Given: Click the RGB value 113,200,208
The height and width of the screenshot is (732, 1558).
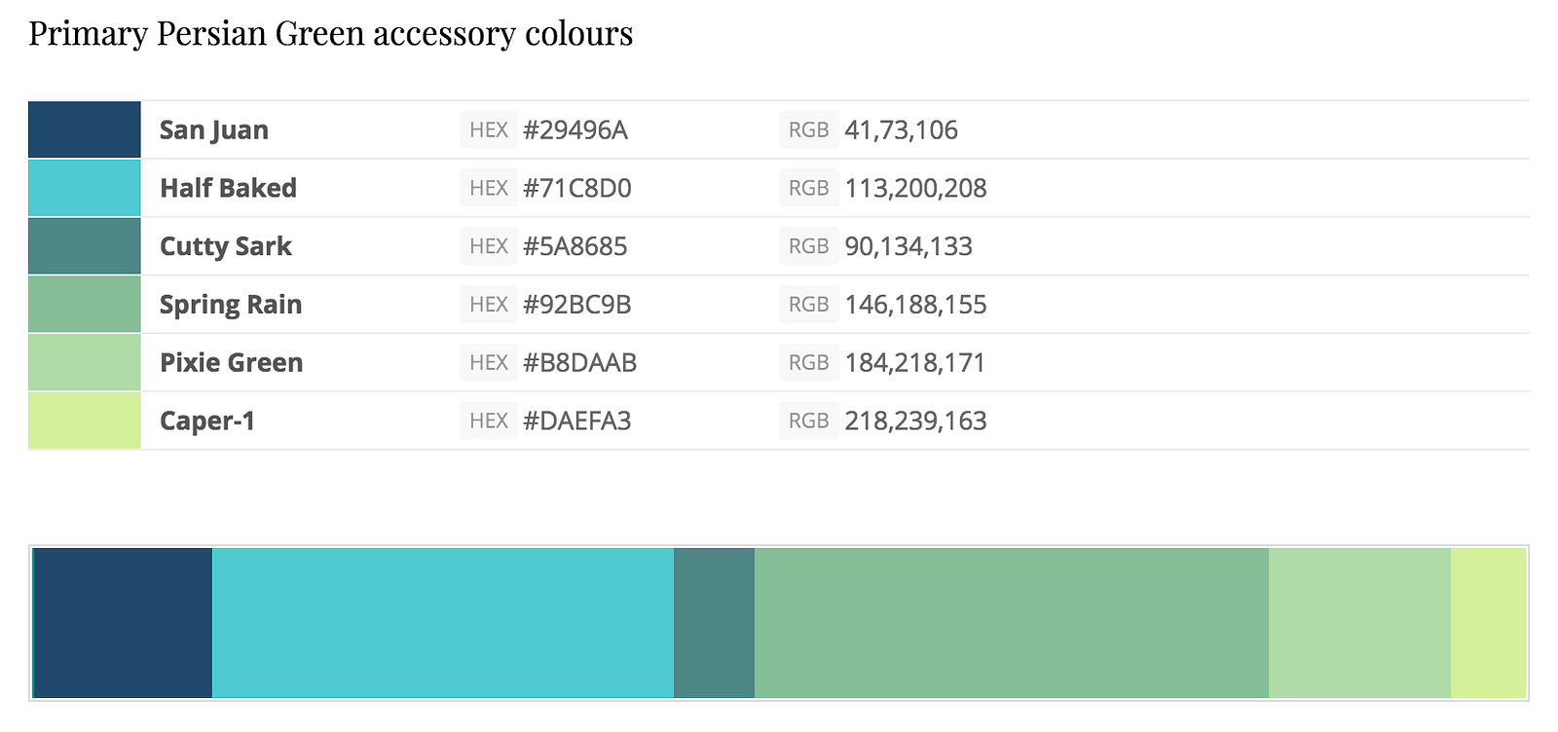Looking at the screenshot, I should click(x=915, y=188).
